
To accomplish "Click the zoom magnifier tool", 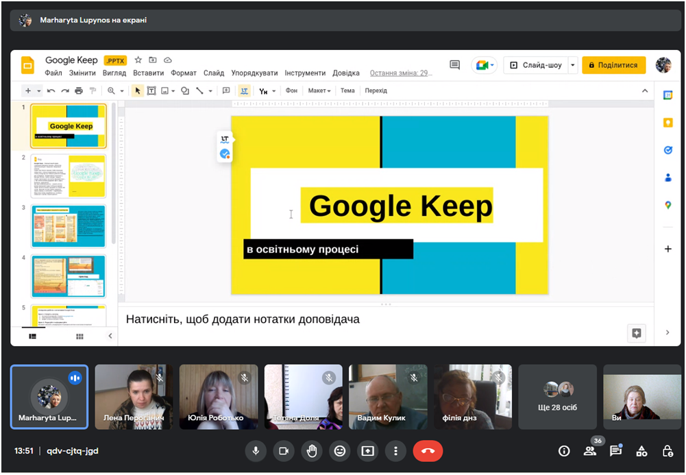I will tap(111, 90).
